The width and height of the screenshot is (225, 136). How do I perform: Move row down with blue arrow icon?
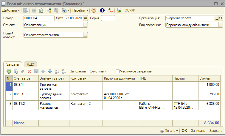tap(50, 71)
